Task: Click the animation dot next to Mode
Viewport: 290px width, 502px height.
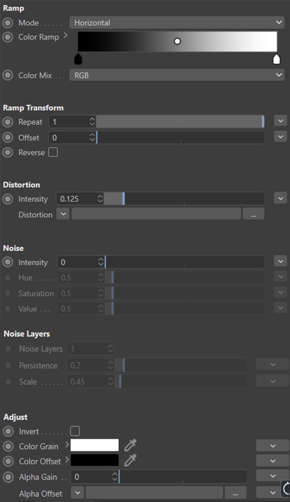Action: click(7, 23)
